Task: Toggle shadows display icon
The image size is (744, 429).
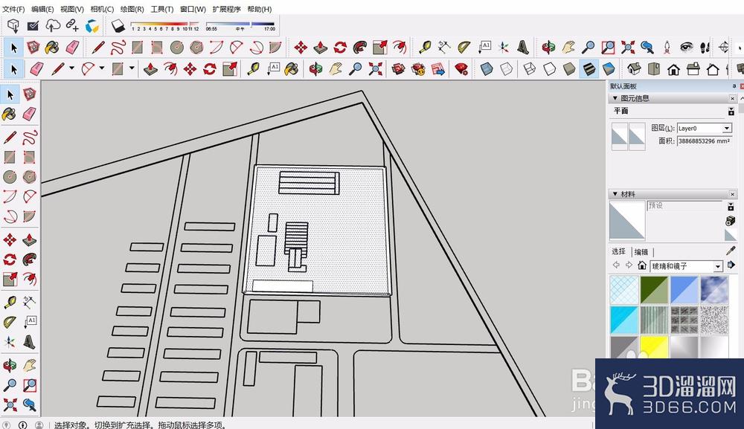Action: (x=118, y=25)
